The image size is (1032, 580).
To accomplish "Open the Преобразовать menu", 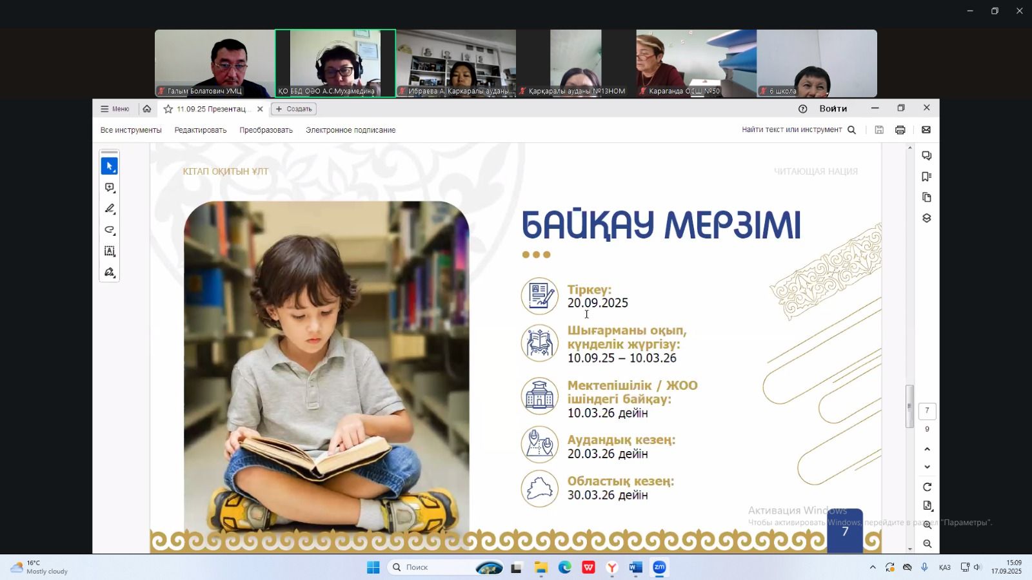I will (x=266, y=130).
